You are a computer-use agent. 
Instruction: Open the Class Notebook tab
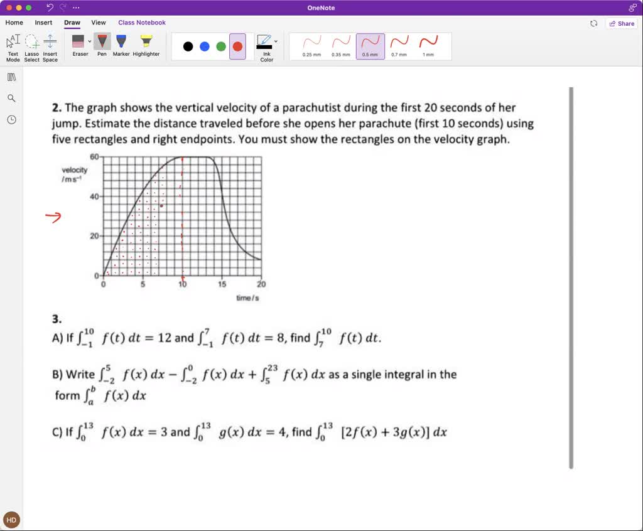click(142, 23)
